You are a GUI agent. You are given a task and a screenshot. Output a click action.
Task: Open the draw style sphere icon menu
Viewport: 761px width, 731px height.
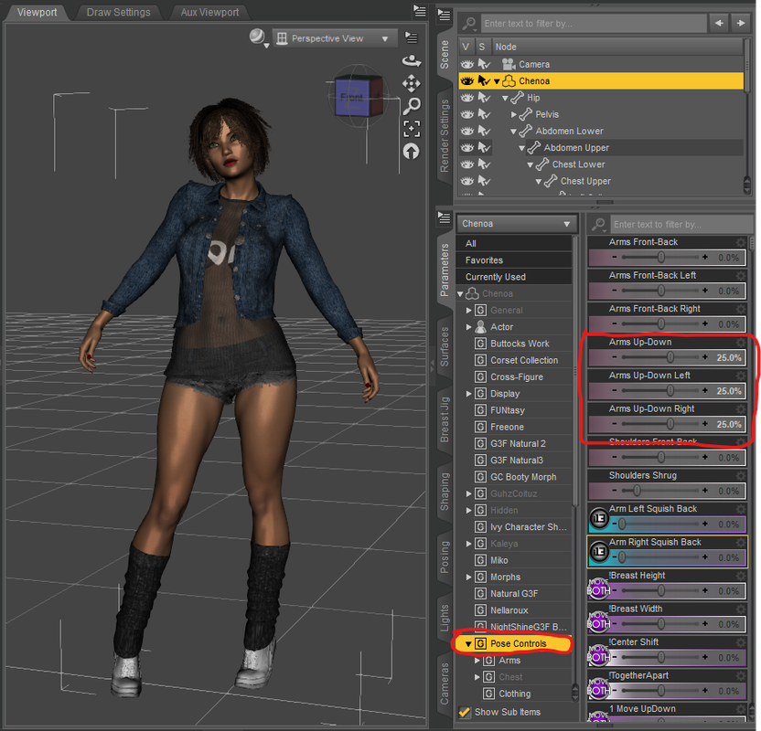(258, 37)
